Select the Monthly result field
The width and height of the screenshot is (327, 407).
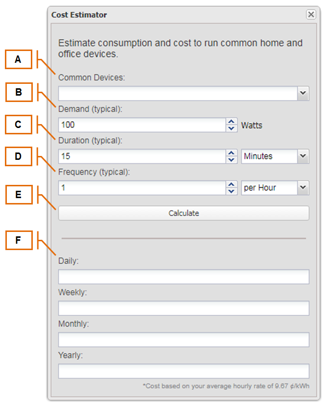coord(184,339)
